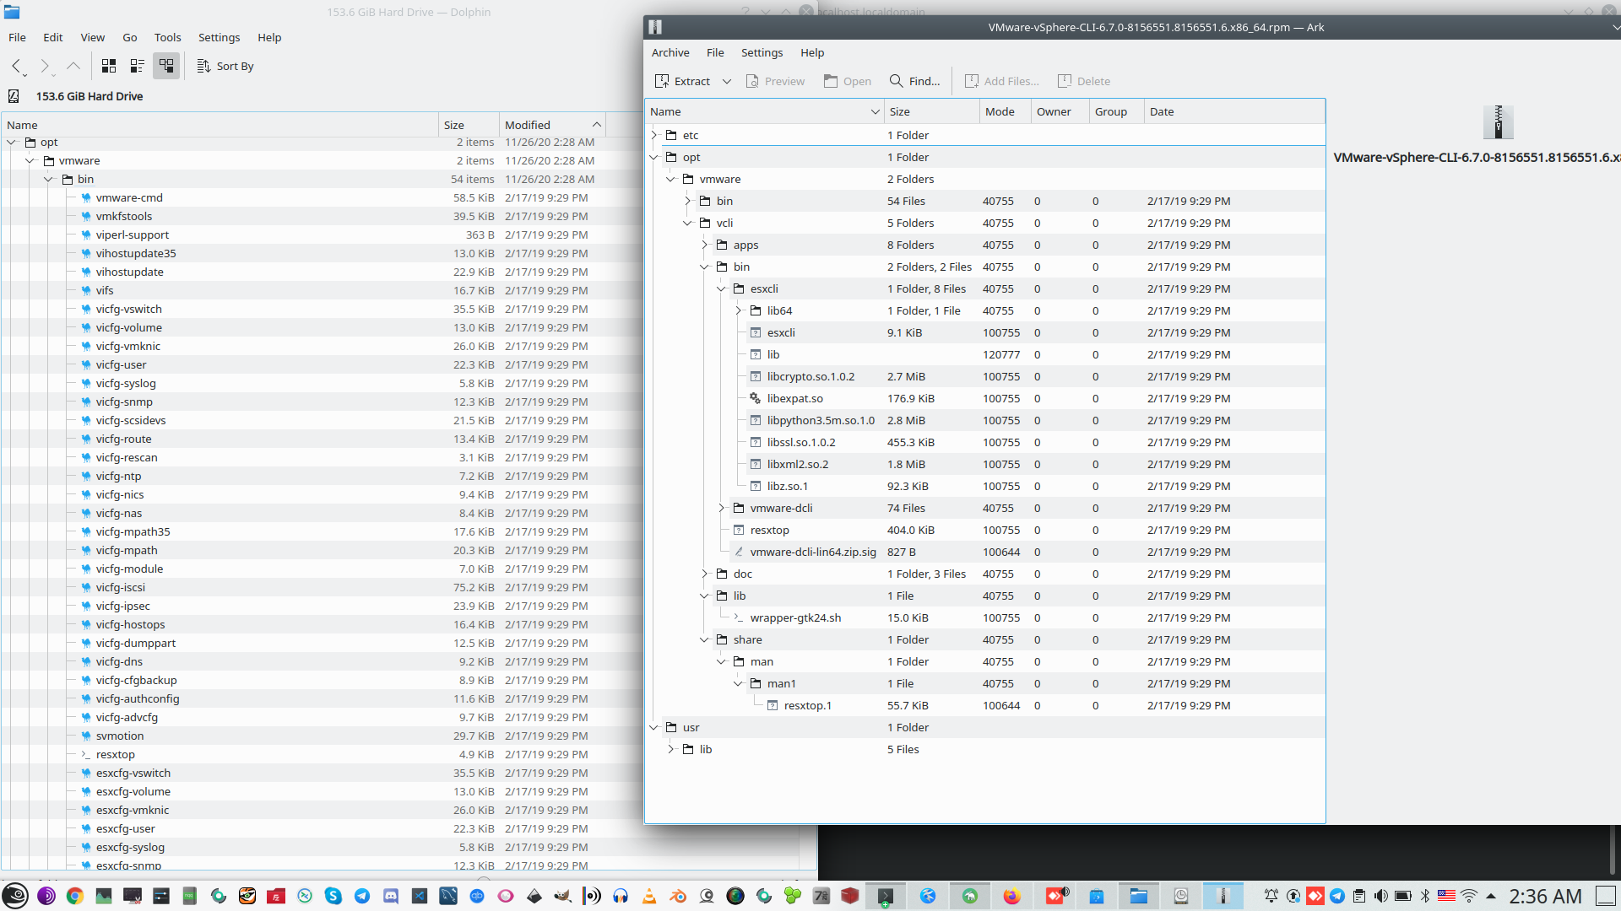Open the Archive menu in Ark

click(670, 52)
